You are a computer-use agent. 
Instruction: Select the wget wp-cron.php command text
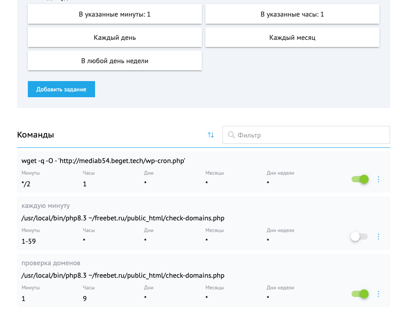coord(103,161)
